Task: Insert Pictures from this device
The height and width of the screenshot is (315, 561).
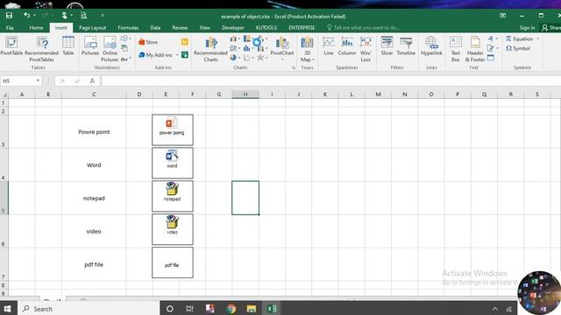Action: point(90,46)
